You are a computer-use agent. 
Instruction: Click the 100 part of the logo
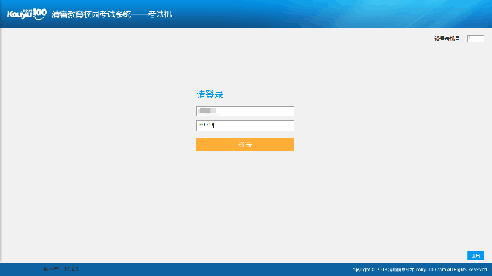pyautogui.click(x=39, y=14)
